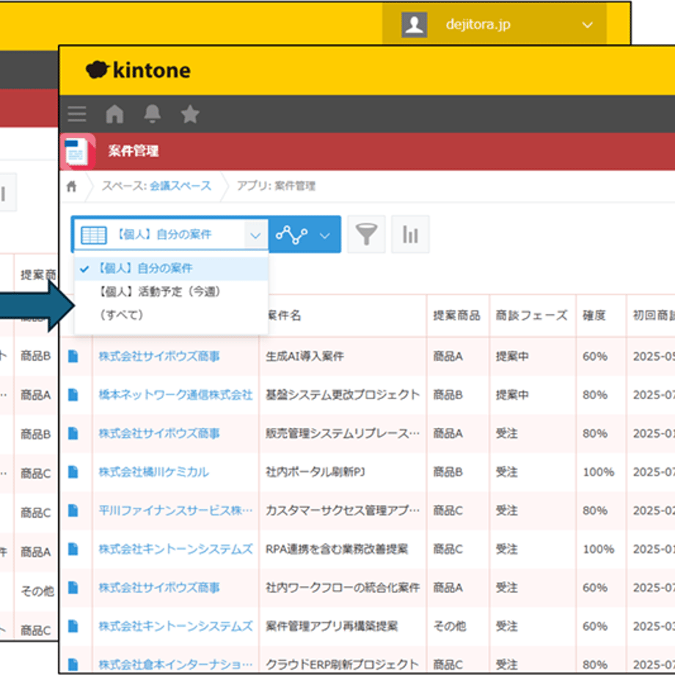Open 平川ファイナンスサービス株 link
Image resolution: width=675 pixels, height=675 pixels.
(175, 511)
